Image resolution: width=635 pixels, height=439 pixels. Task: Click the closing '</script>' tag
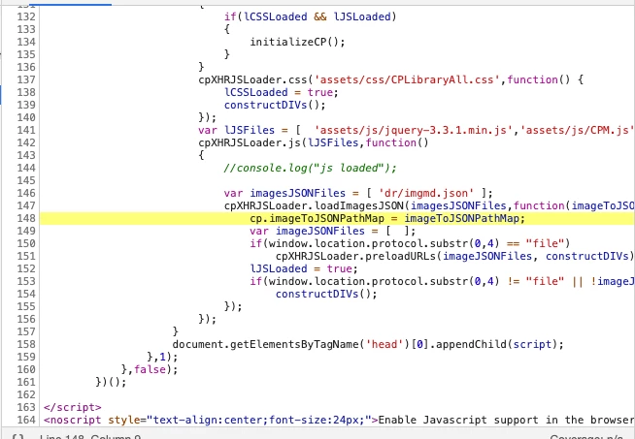72,407
